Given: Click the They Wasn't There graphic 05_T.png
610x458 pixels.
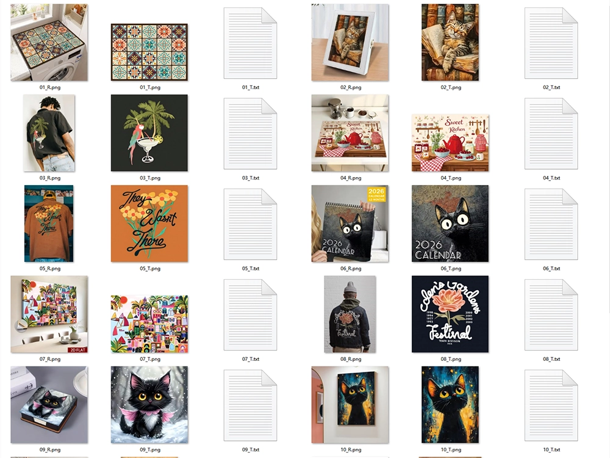Looking at the screenshot, I should pos(149,224).
